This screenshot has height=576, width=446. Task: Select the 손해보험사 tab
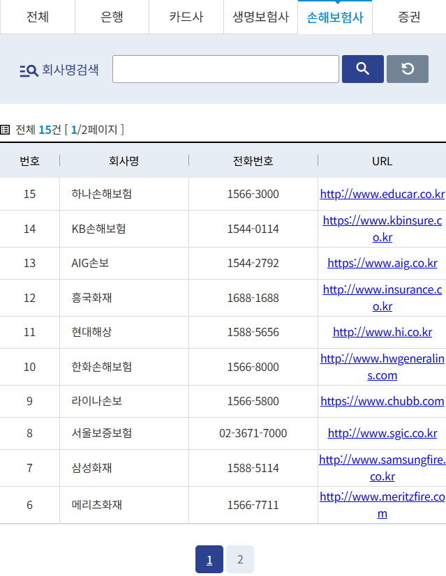(x=335, y=17)
